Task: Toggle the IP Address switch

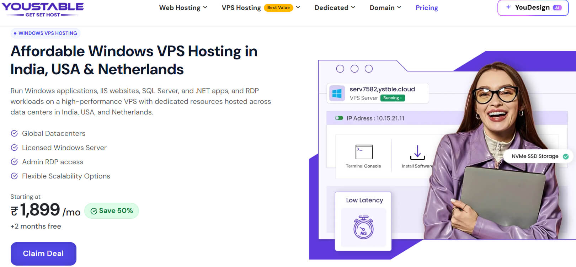Action: coord(339,118)
